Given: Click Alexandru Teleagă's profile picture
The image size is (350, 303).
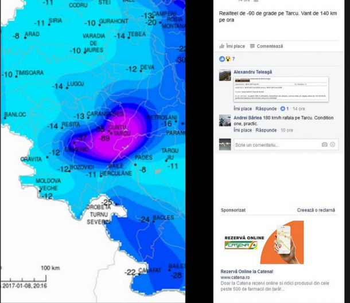Looking at the screenshot, I should click(225, 75).
